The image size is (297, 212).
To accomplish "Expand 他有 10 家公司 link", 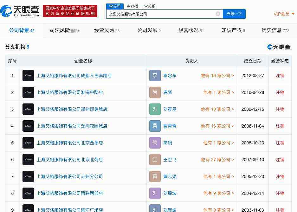I will 217,109.
